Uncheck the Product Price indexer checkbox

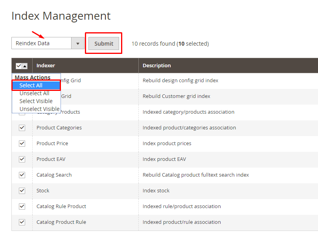point(22,144)
